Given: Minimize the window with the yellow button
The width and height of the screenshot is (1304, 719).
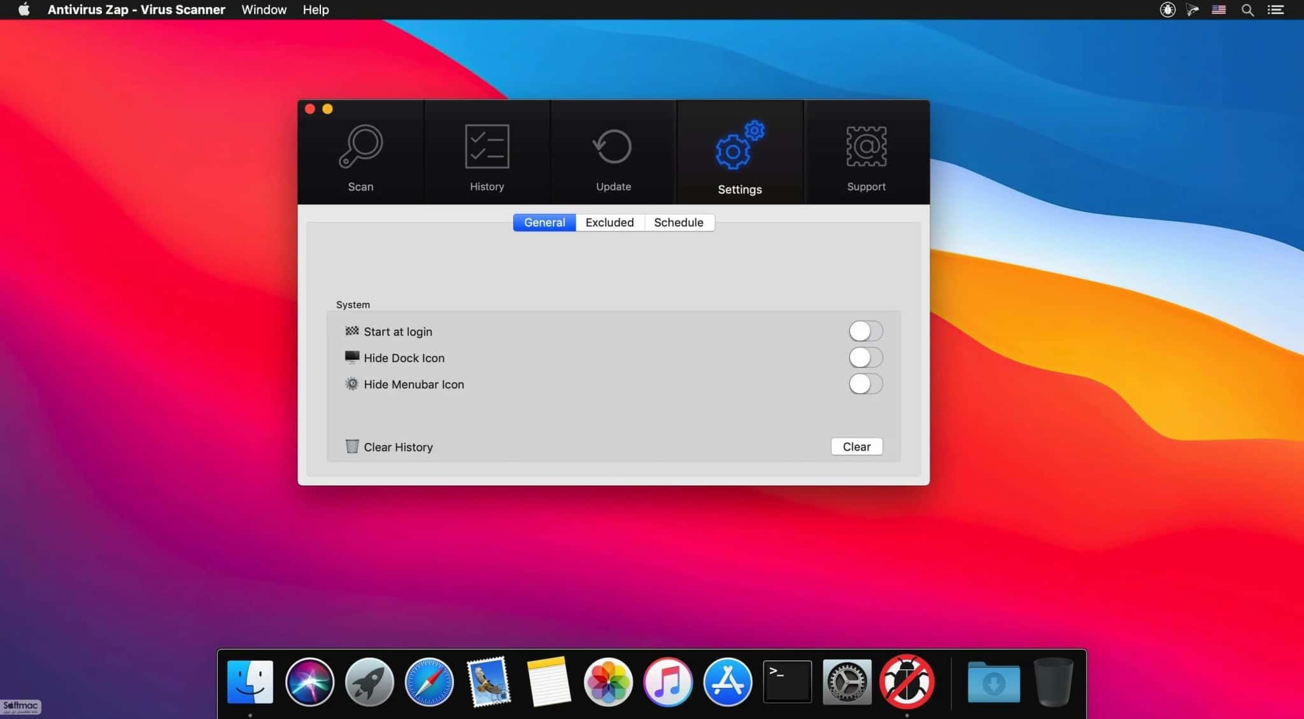Looking at the screenshot, I should 327,109.
